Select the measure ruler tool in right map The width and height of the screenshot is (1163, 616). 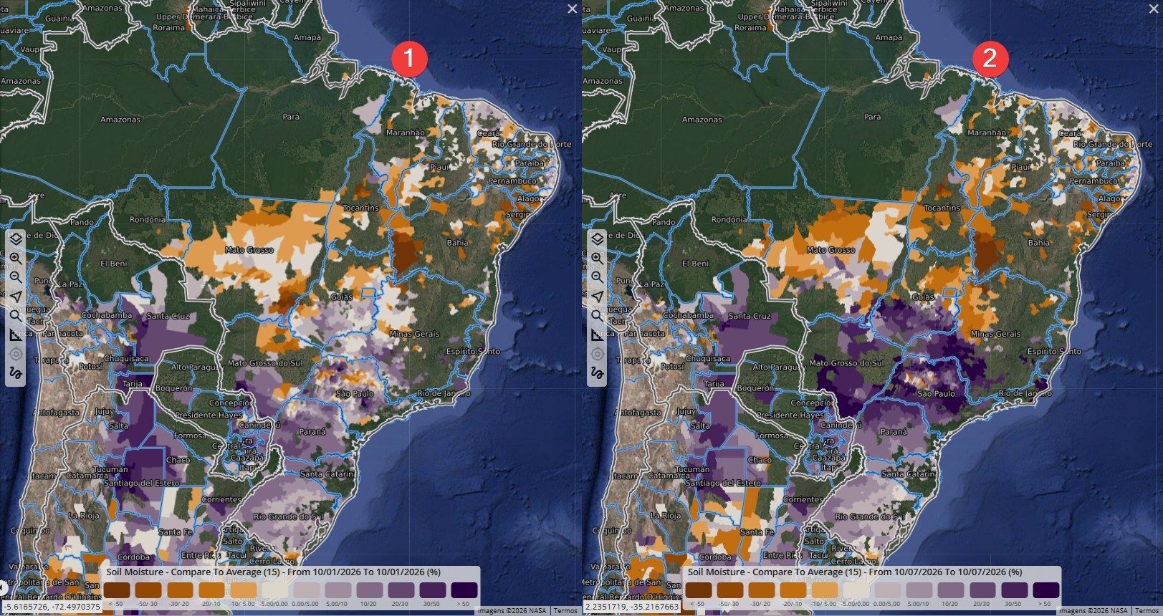(x=597, y=335)
